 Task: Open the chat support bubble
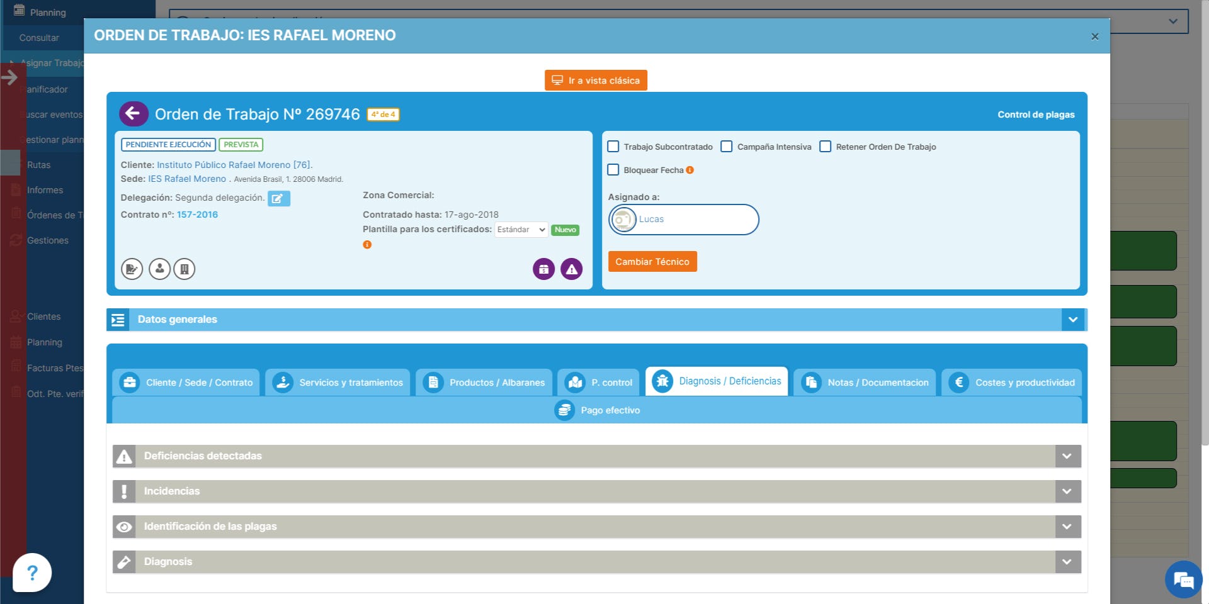click(1184, 579)
